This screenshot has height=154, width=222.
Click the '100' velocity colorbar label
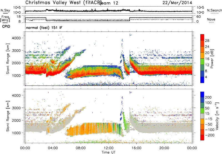(x=208, y=103)
